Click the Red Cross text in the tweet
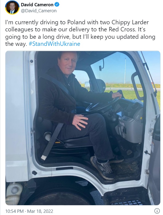Viewport: 163px width, 215px height. [121, 29]
